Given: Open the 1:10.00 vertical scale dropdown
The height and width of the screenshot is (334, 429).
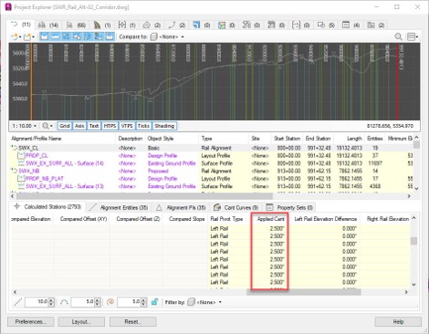Looking at the screenshot, I should tap(25, 126).
